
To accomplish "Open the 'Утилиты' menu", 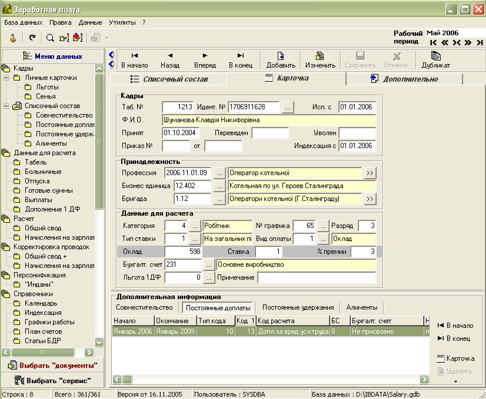I will [x=122, y=22].
